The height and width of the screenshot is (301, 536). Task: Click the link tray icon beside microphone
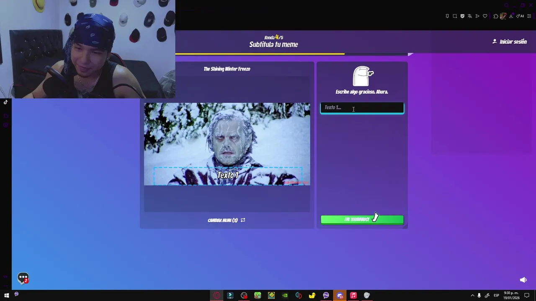click(487, 296)
